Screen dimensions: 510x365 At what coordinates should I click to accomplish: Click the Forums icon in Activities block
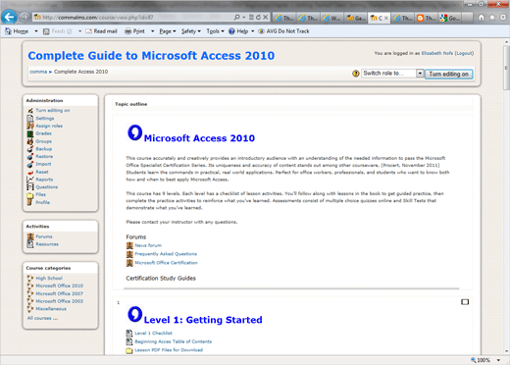click(30, 236)
